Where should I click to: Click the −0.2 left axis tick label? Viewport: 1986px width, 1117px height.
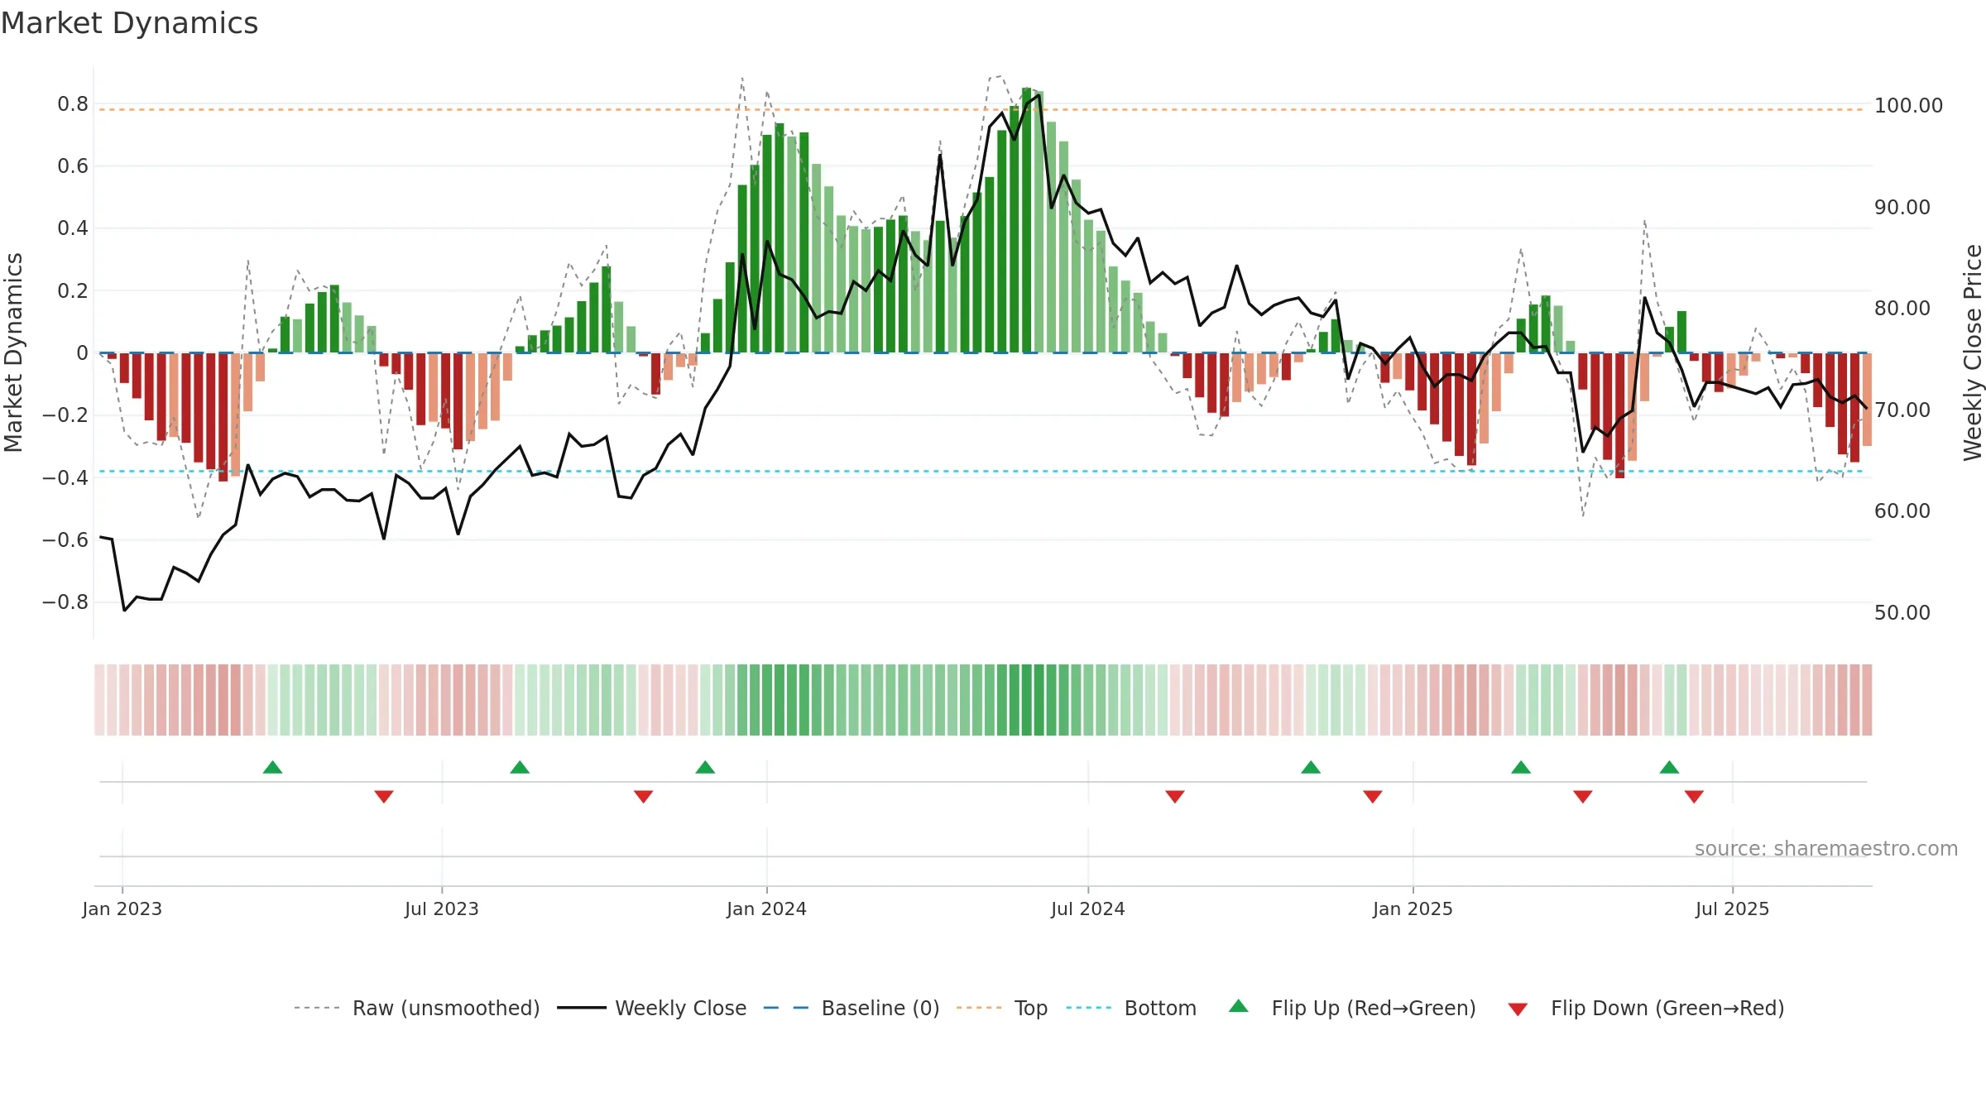click(x=65, y=415)
